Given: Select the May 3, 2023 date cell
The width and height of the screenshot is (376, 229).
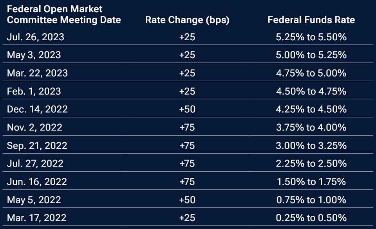Looking at the screenshot, I should (x=34, y=55).
